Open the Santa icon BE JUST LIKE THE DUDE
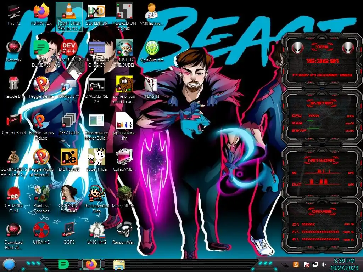 point(124,48)
